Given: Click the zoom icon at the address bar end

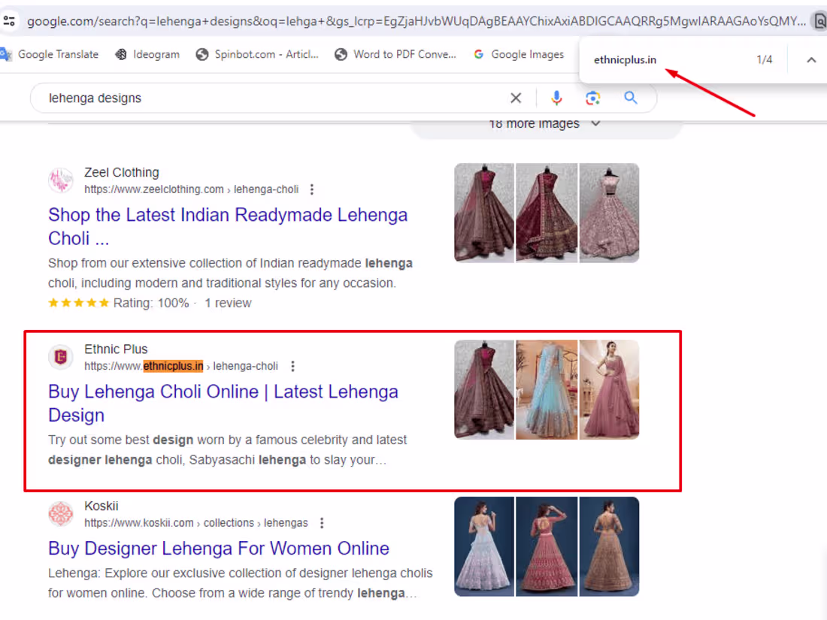Looking at the screenshot, I should coord(819,21).
